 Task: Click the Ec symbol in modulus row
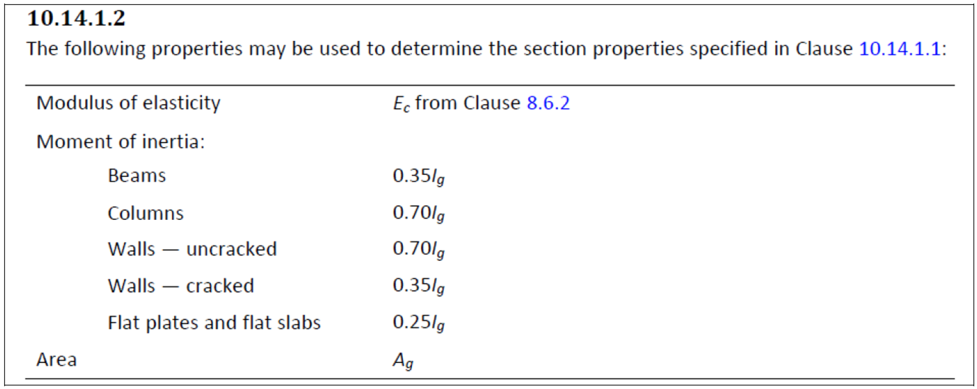[x=401, y=104]
